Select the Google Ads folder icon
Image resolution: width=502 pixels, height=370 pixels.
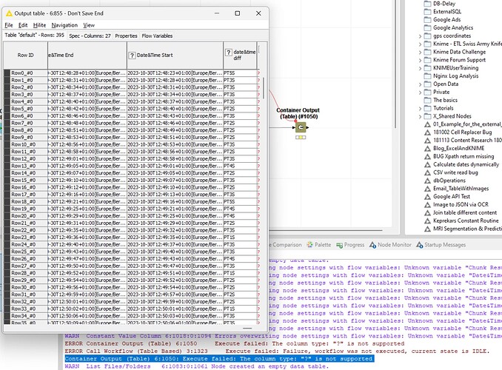click(x=427, y=19)
